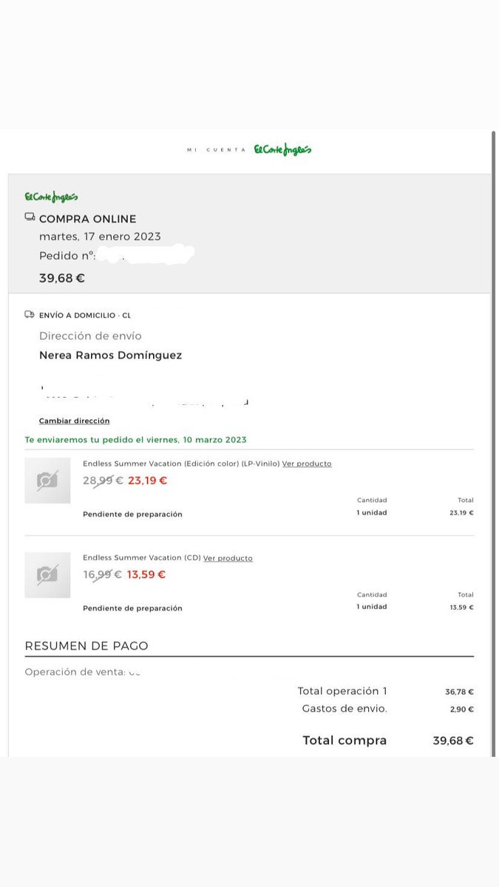
Task: Click the placeholder thumbnail of the CD item
Action: coord(47,575)
